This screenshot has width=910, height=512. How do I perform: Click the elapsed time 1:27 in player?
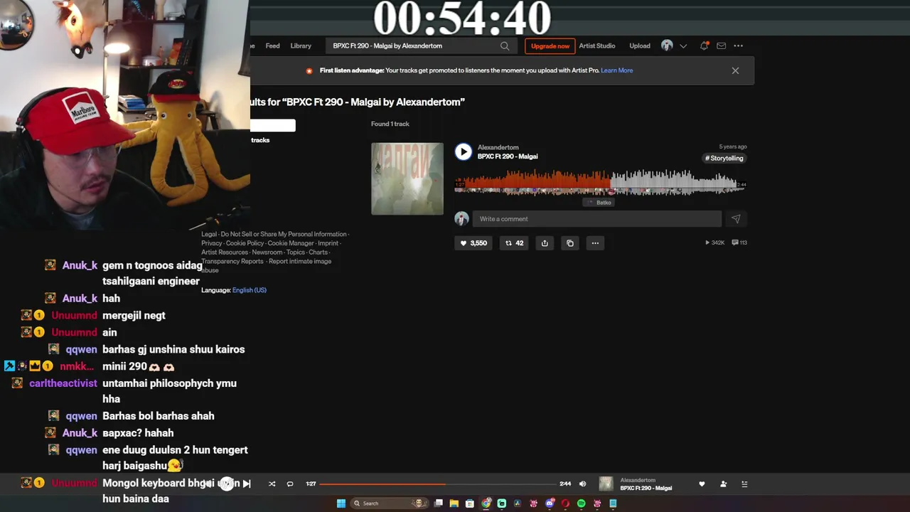311,484
